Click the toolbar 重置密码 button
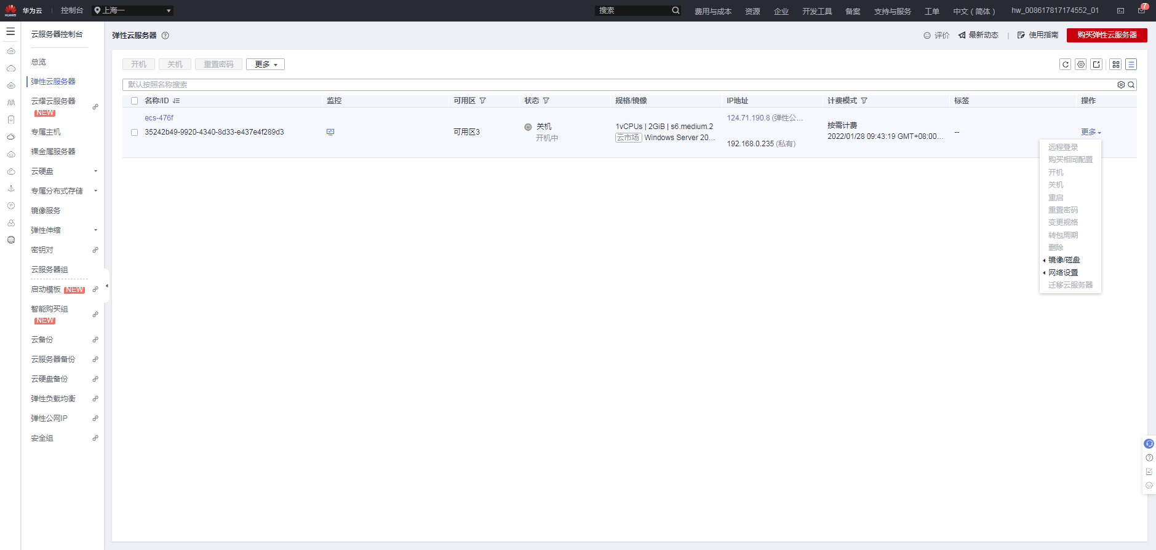 click(218, 65)
